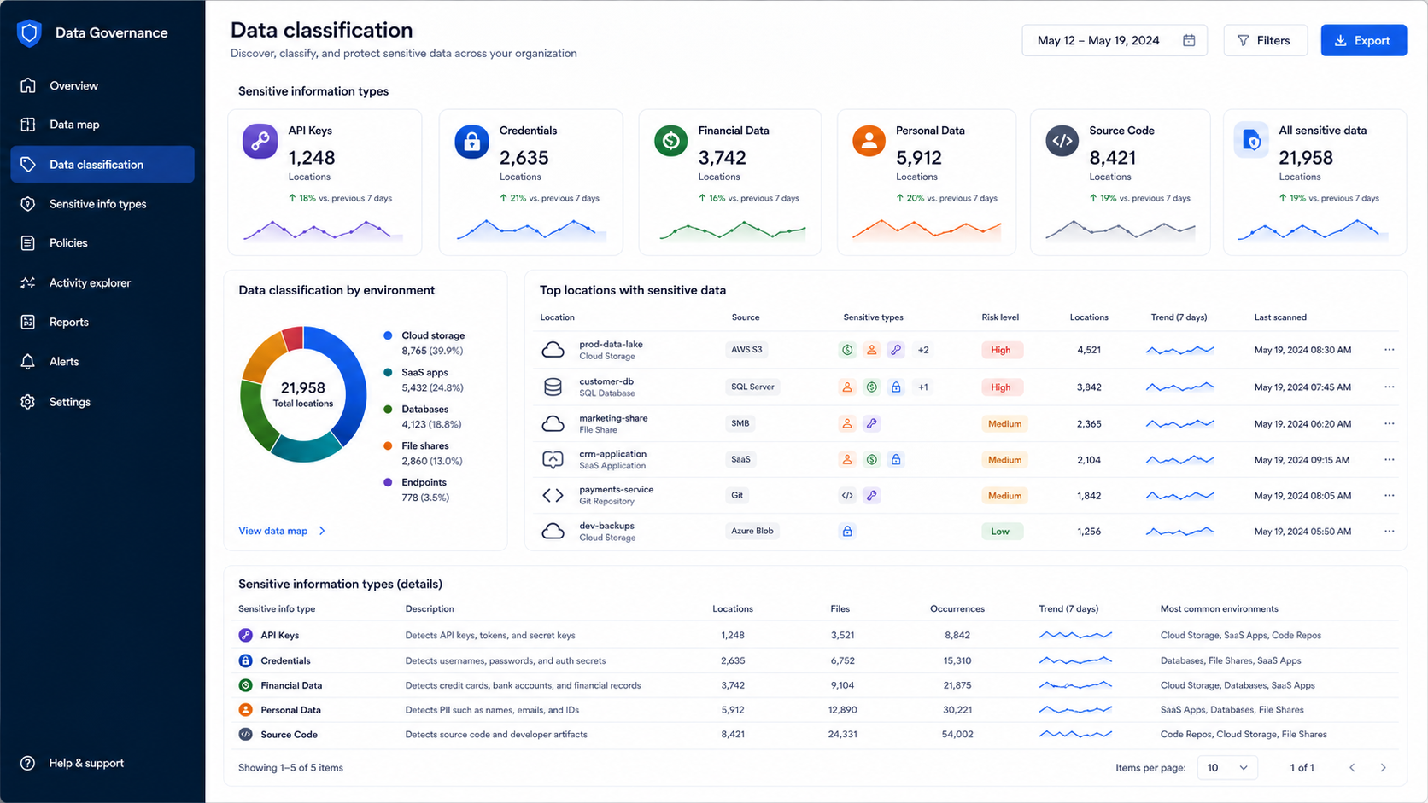Click the Low risk badge for dev-backups

pos(1001,531)
